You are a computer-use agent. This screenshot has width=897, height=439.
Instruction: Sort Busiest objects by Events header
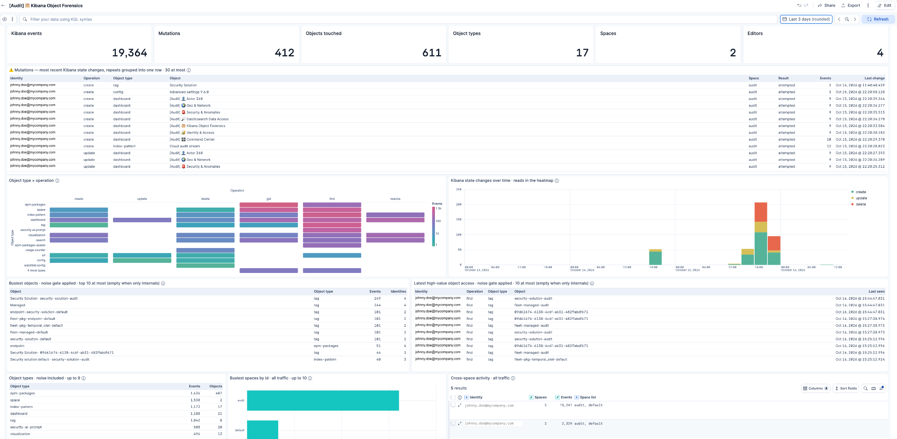(375, 291)
